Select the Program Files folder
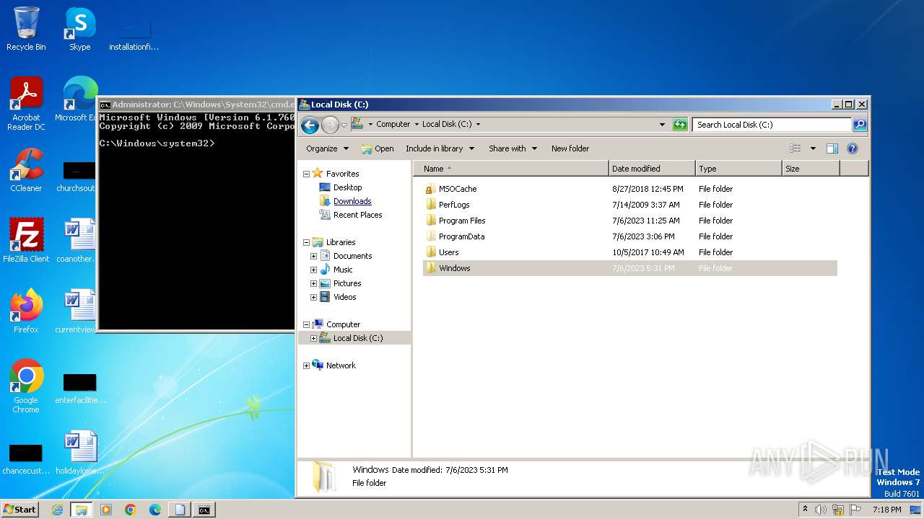Screen dimensions: 924x519 click(x=462, y=221)
